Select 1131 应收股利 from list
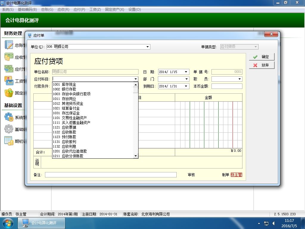Image resolution: width=305 pixels, height=229 pixels. (x=93, y=142)
